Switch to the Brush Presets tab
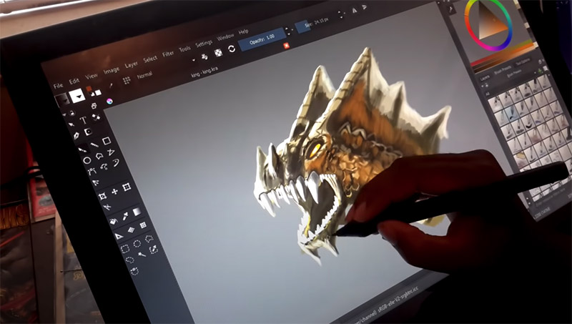The width and height of the screenshot is (572, 324). [x=503, y=69]
